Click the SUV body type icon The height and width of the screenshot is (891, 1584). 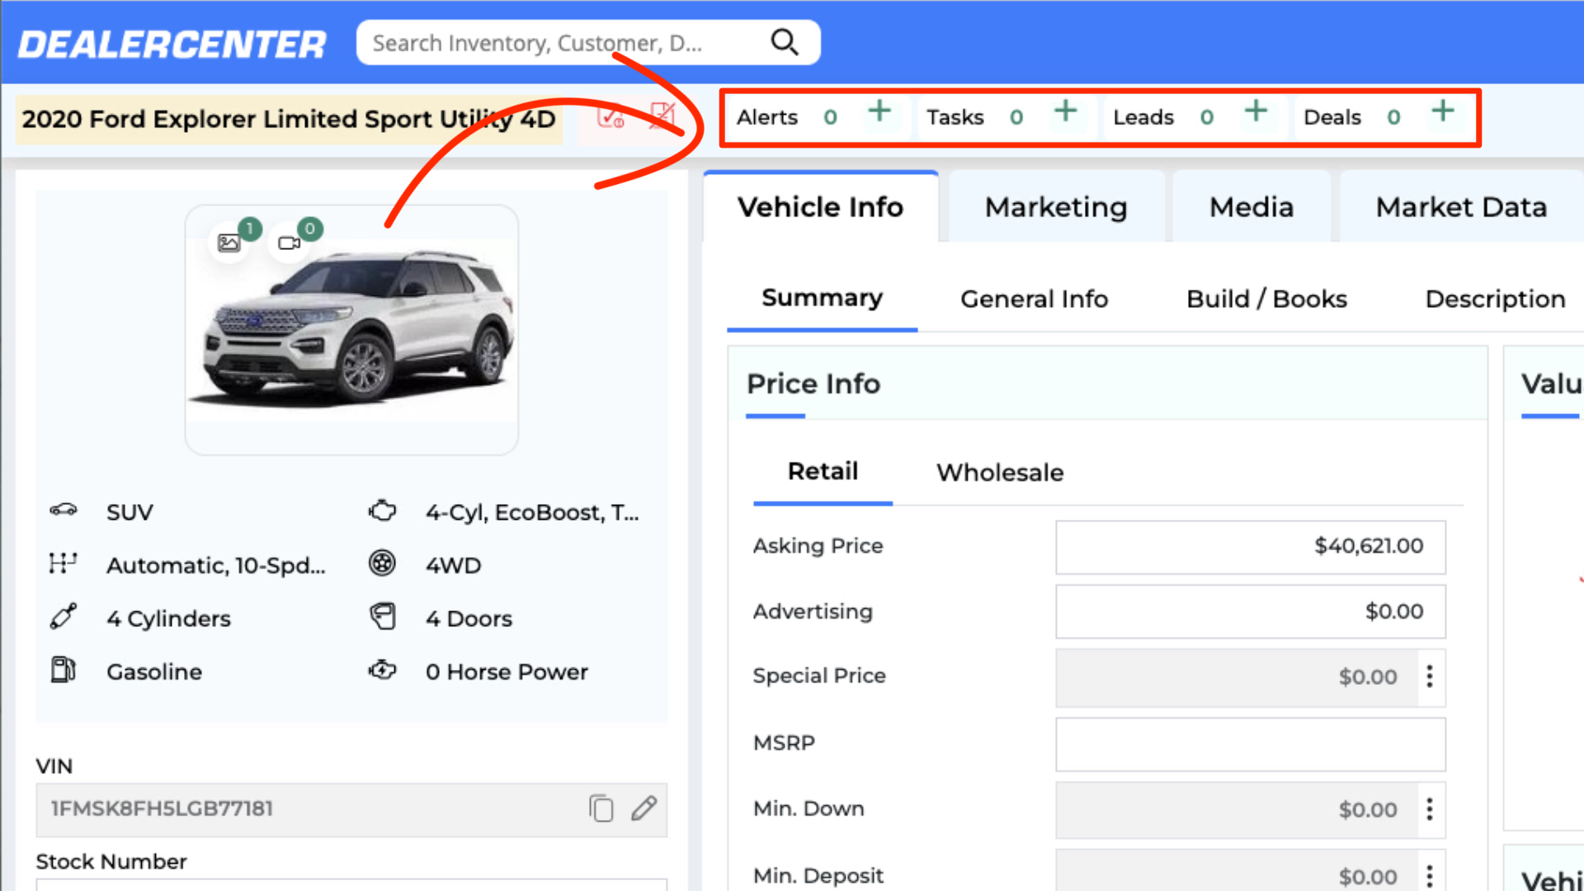(64, 511)
